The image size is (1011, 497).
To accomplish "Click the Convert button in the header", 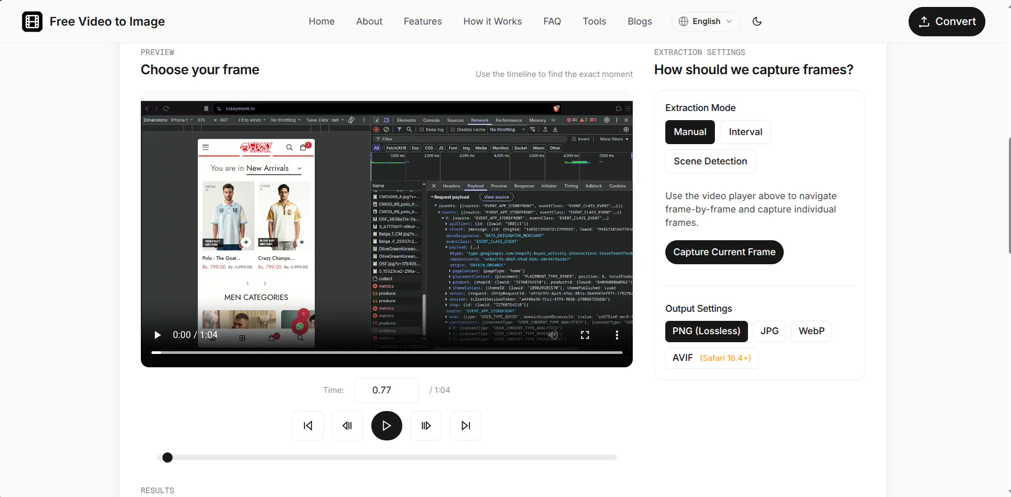I will pyautogui.click(x=946, y=21).
